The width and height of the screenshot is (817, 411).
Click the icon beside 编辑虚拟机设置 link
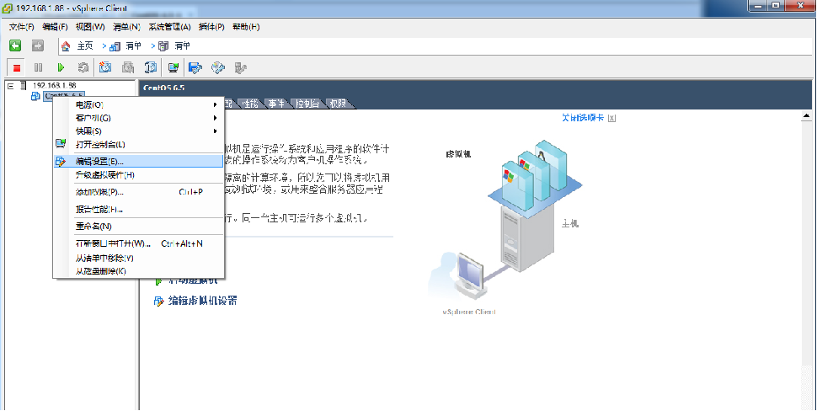coord(159,301)
